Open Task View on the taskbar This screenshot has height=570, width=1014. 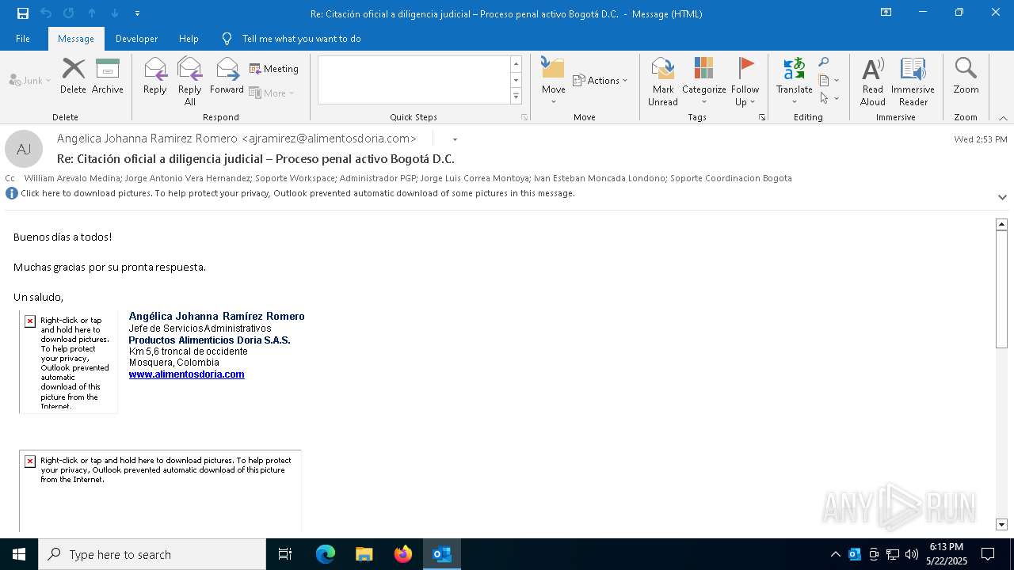[x=285, y=554]
